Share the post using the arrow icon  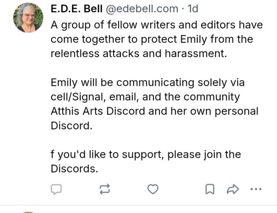(233, 189)
